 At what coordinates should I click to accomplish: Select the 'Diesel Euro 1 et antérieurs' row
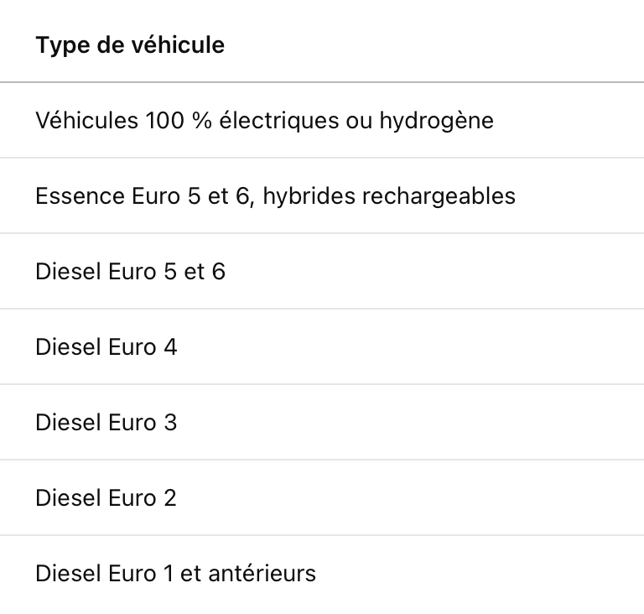[x=175, y=574]
